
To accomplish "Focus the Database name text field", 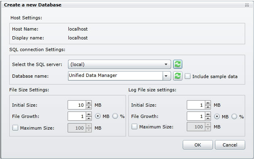I will (116, 76).
